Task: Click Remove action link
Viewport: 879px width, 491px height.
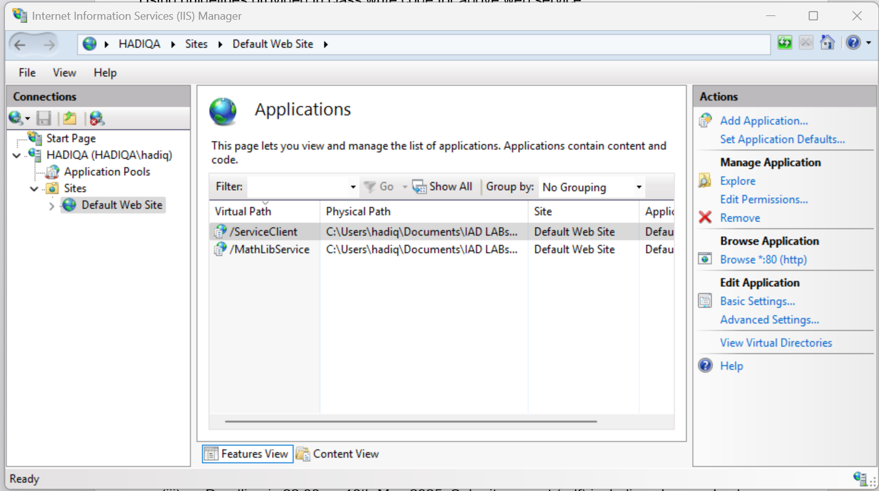Action: 740,218
